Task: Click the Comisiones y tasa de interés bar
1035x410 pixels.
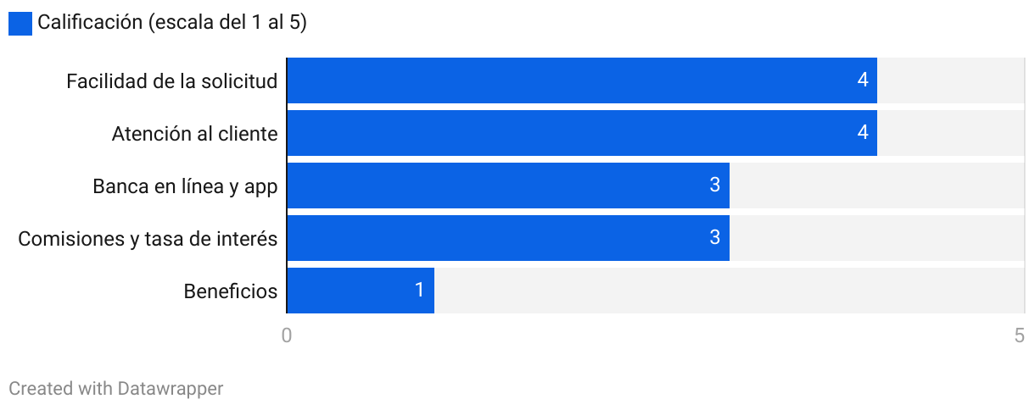Action: point(508,238)
